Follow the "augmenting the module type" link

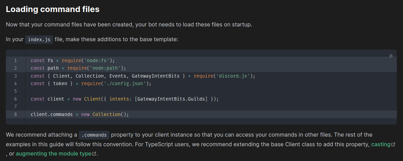(53, 154)
